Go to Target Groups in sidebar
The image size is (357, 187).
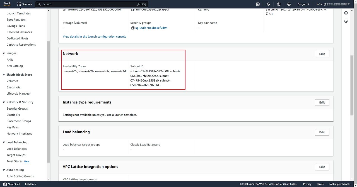point(16,155)
